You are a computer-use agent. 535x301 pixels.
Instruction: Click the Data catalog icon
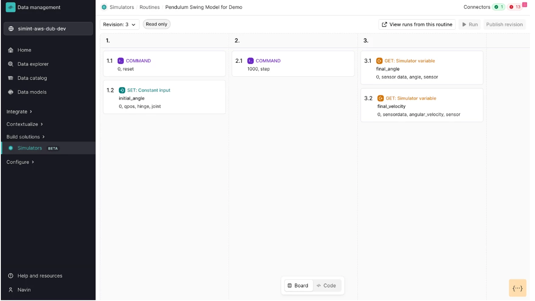click(x=11, y=78)
